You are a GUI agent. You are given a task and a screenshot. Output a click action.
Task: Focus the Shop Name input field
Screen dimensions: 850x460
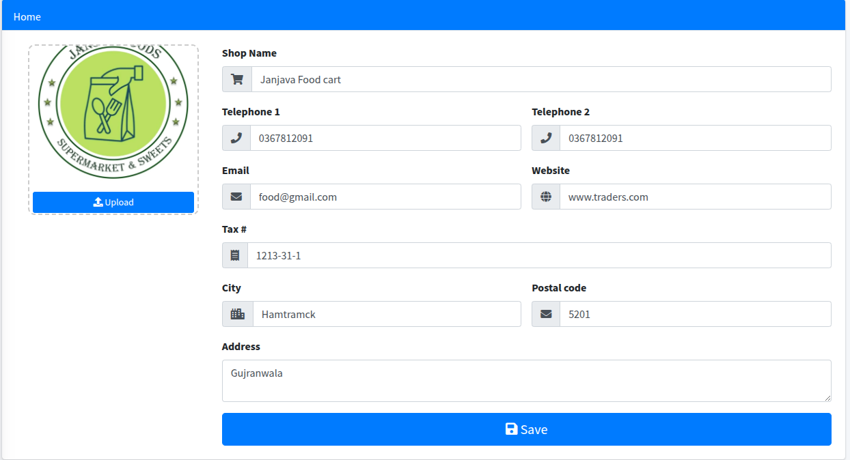pyautogui.click(x=540, y=79)
